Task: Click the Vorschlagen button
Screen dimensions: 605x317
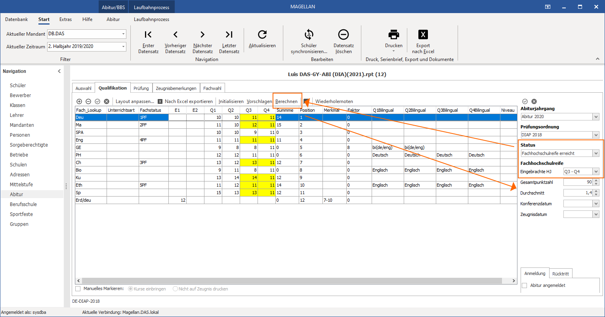Action: [259, 101]
